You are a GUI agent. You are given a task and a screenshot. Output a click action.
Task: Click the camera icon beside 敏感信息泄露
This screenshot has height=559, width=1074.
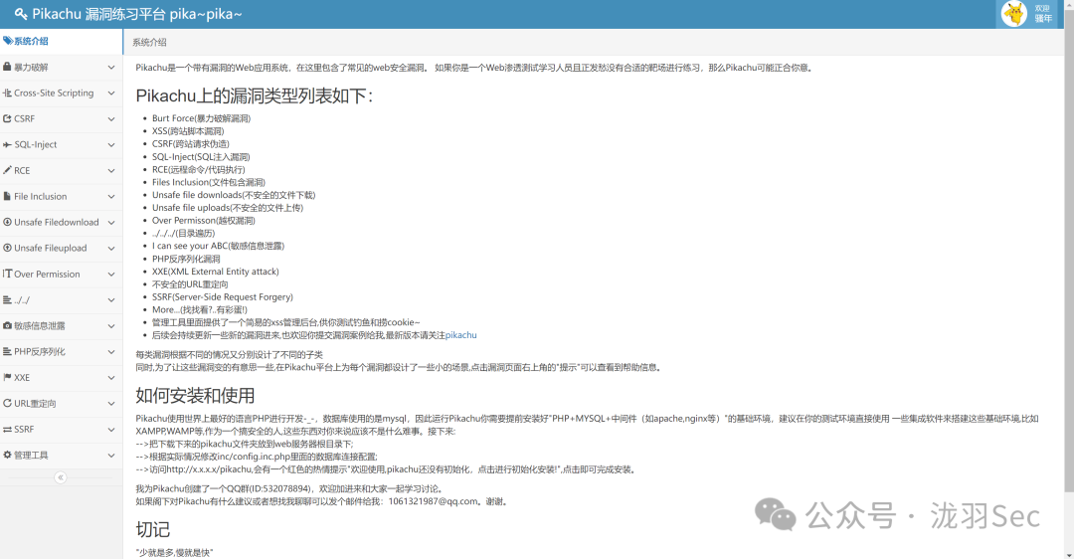[x=7, y=325]
